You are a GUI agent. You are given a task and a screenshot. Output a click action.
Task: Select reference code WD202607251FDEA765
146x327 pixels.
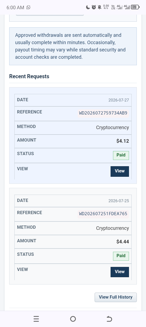pos(103,214)
